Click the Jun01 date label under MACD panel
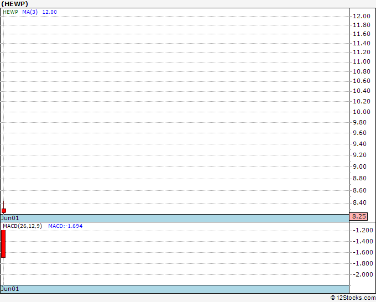376x302 pixels. [x=10, y=289]
